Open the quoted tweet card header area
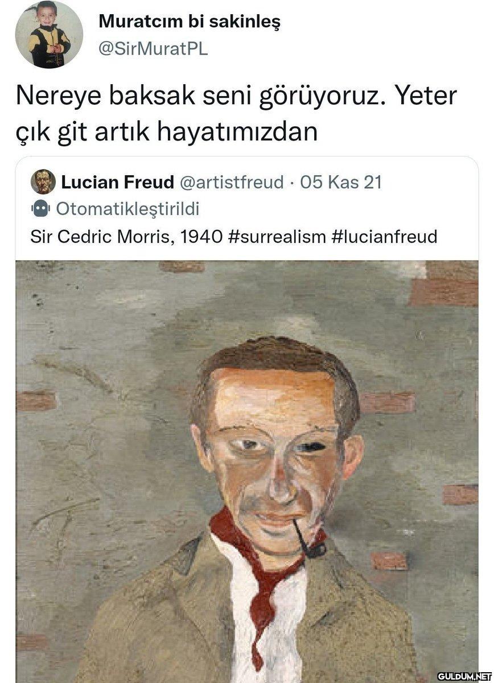Image resolution: width=494 pixels, height=683 pixels. tap(247, 208)
